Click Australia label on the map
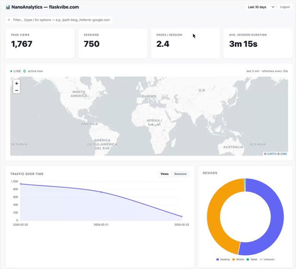Image resolution: width=296 pixels, height=269 pixels. (x=233, y=147)
